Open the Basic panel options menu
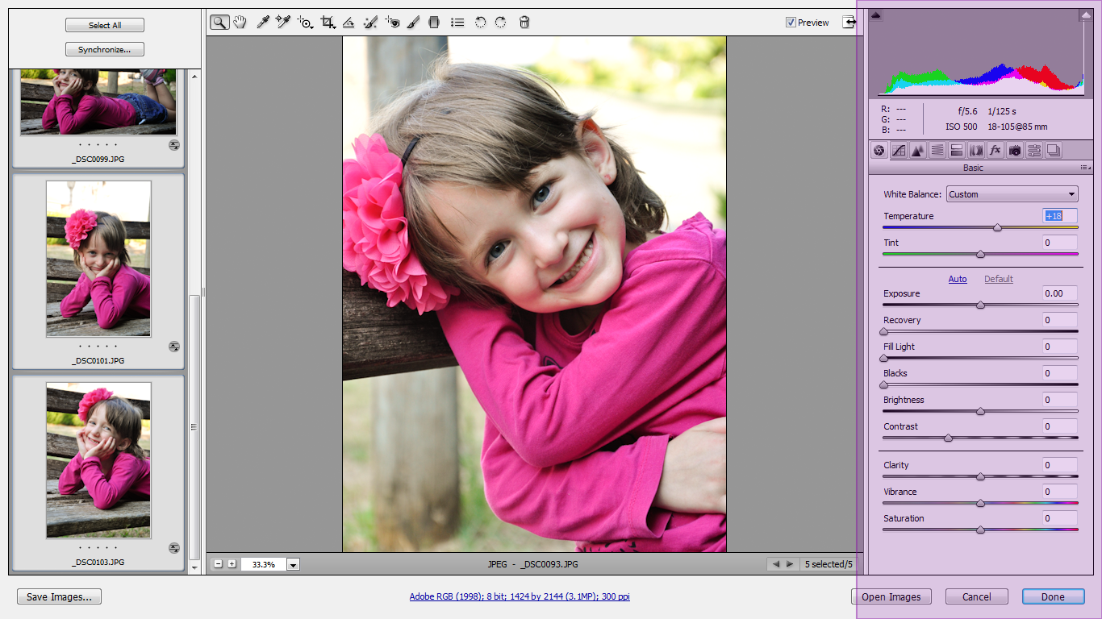Image resolution: width=1102 pixels, height=619 pixels. pyautogui.click(x=1084, y=168)
